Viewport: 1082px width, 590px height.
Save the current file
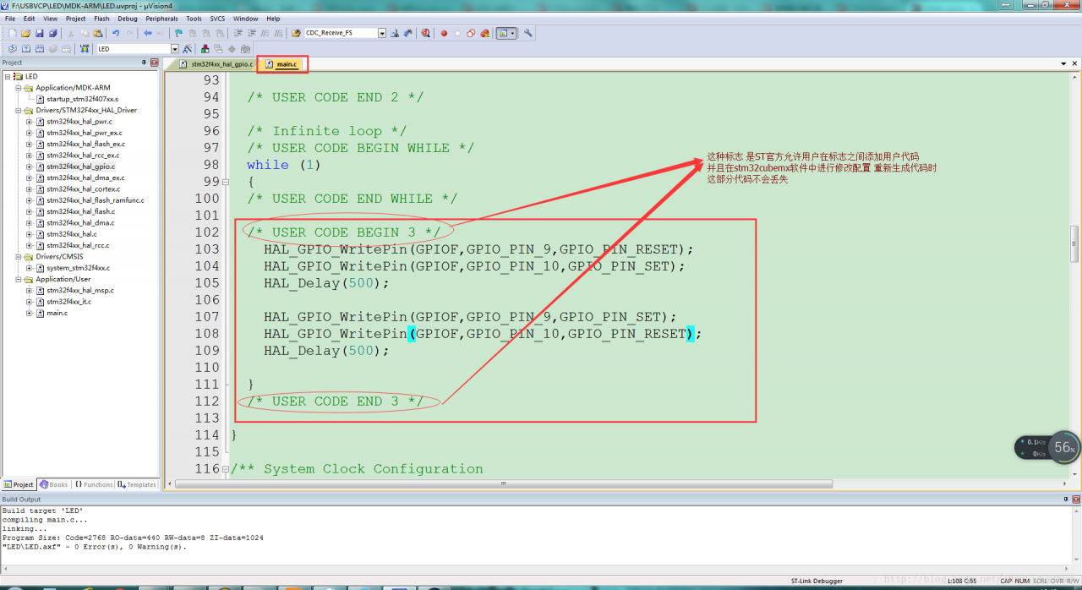coord(39,33)
